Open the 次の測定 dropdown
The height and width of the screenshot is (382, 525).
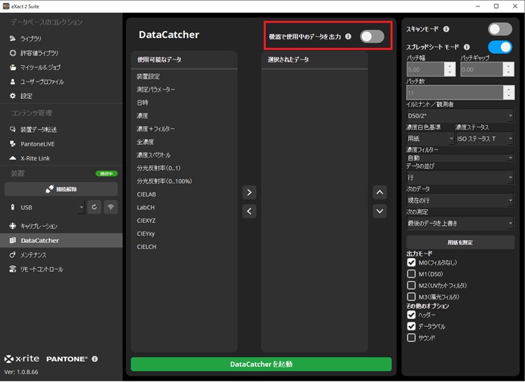click(460, 223)
